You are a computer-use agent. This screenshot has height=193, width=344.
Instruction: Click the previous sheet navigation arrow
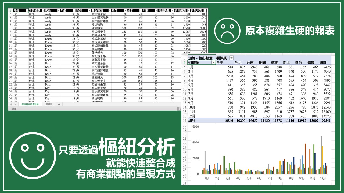[11, 104]
